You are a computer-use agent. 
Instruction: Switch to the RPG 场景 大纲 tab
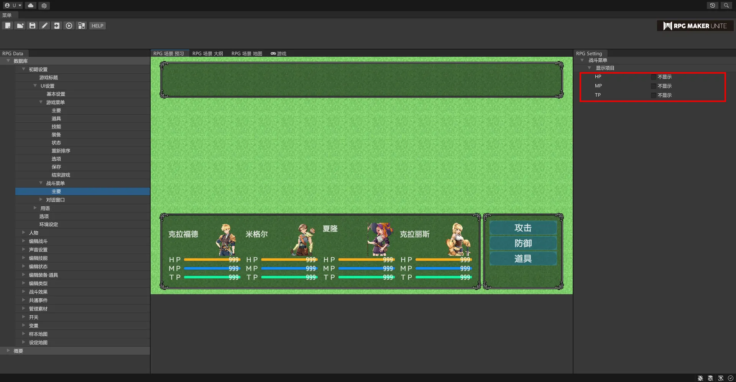207,54
